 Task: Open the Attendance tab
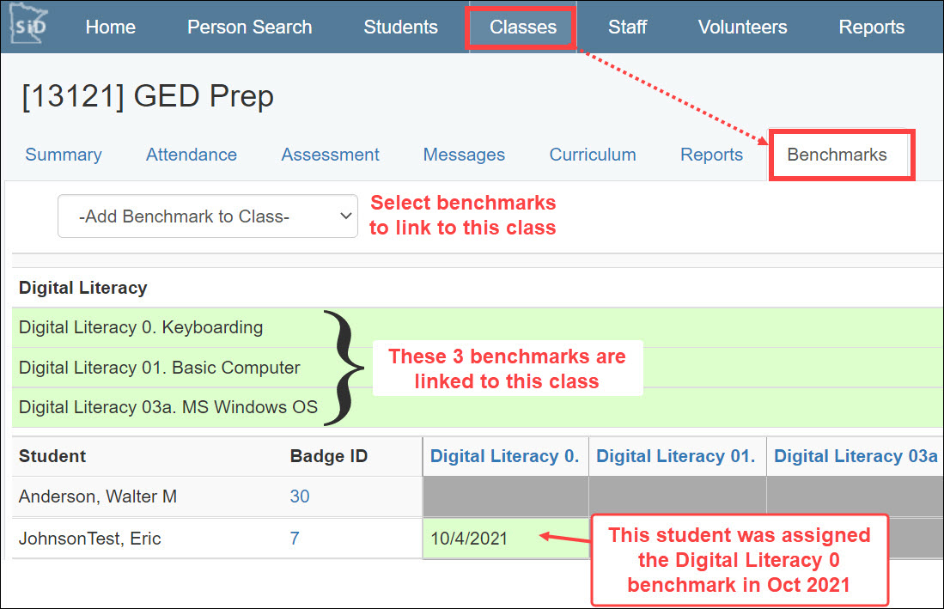(191, 155)
